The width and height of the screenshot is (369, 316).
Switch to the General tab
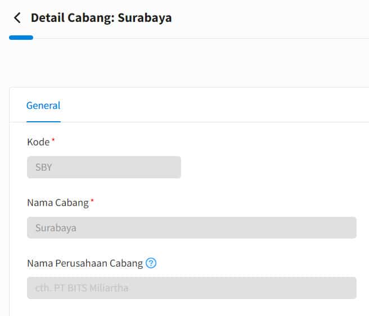[x=43, y=106]
